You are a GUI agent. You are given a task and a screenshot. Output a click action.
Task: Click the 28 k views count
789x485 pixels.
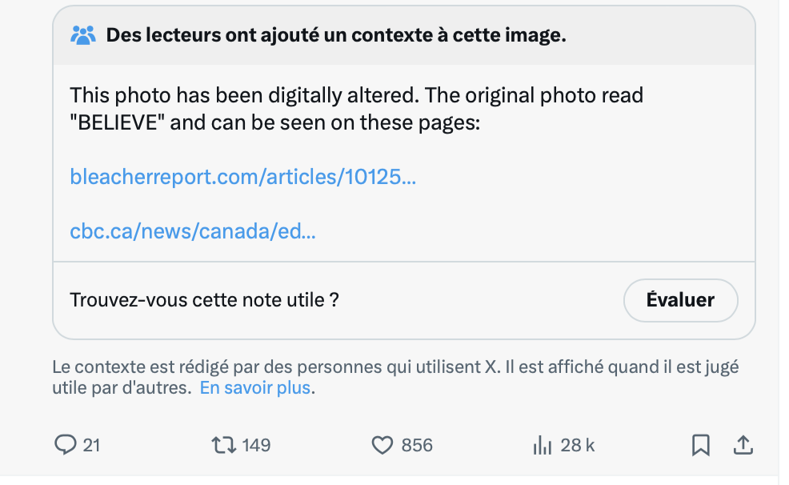pos(577,445)
